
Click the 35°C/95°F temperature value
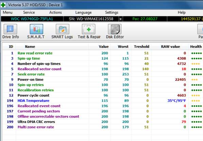(x=177, y=101)
